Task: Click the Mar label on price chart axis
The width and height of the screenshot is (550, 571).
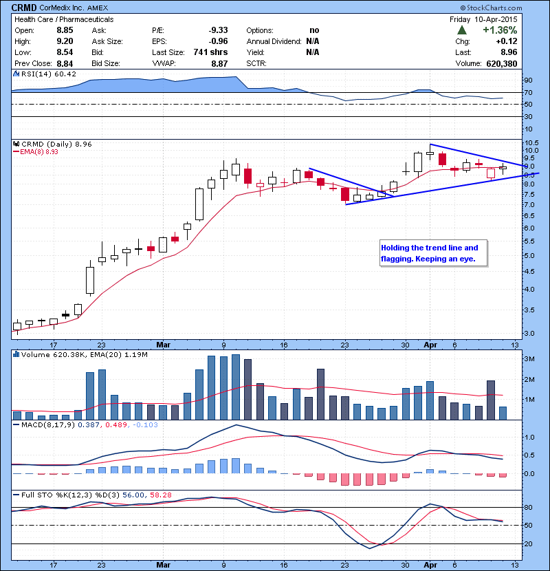Action: [163, 345]
